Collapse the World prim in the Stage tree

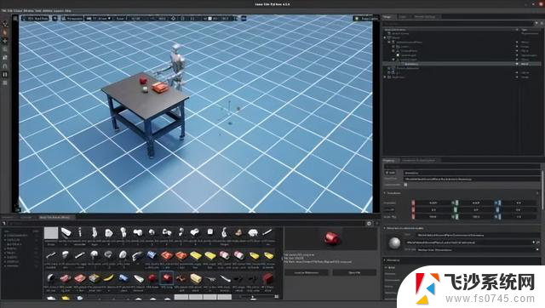(385, 37)
